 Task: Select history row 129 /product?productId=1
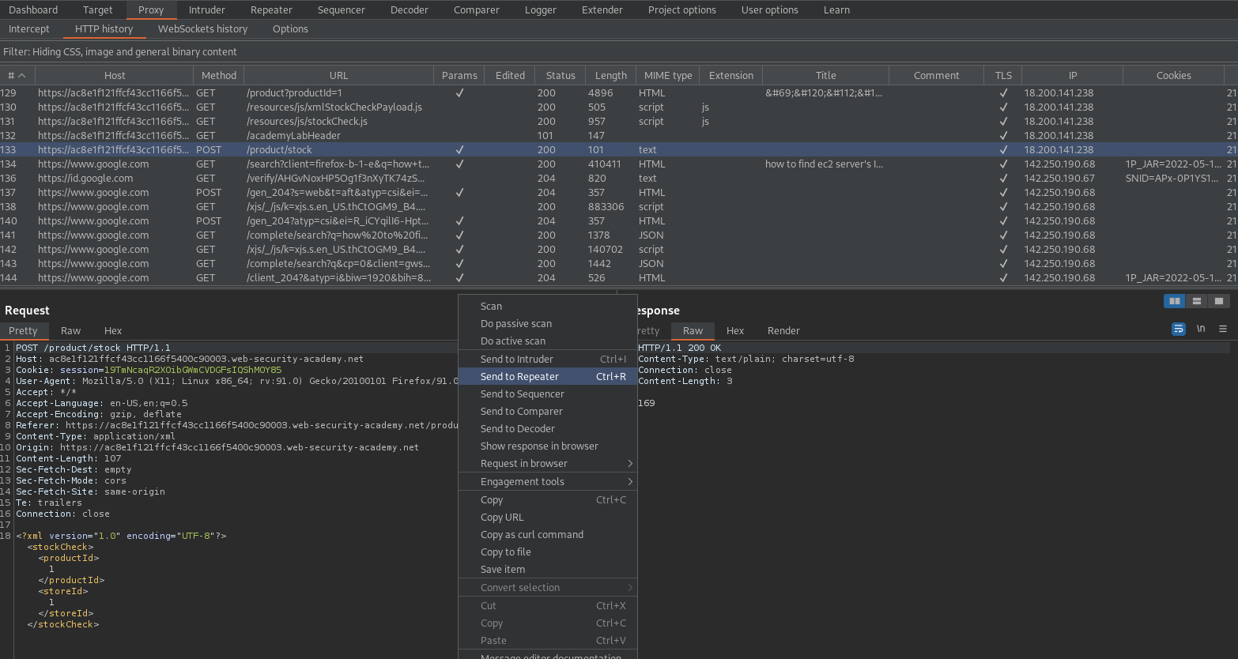pyautogui.click(x=619, y=93)
